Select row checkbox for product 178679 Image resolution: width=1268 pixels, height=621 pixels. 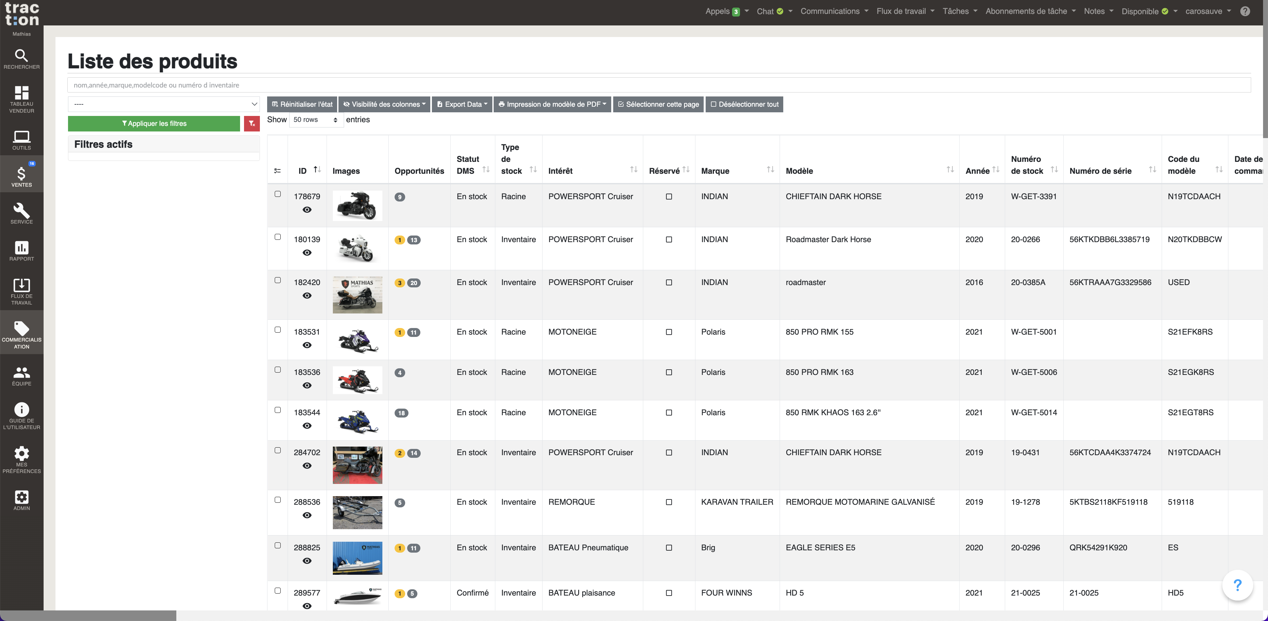[x=278, y=194]
